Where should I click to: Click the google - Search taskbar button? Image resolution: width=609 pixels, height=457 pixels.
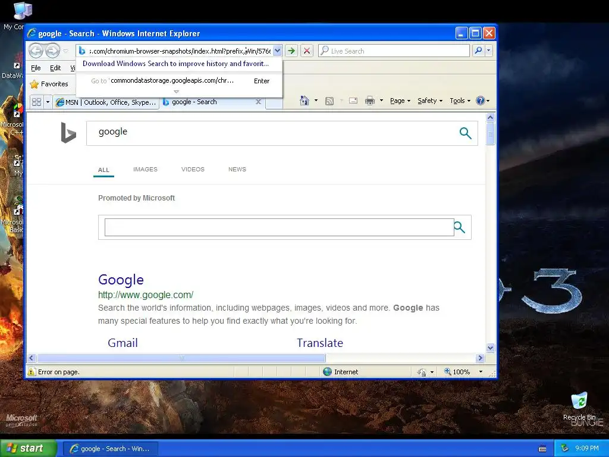tap(111, 449)
